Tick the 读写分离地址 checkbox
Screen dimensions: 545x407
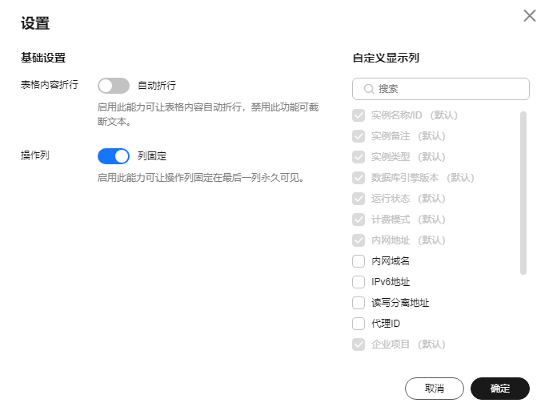click(359, 303)
